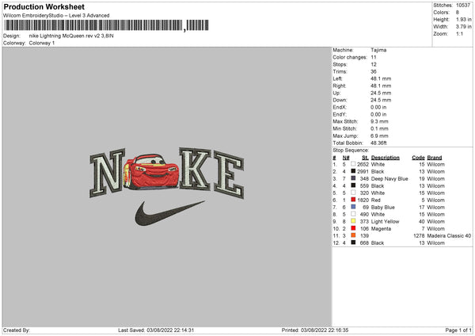This screenshot has height=336, width=475.
Task: Click the Code column header
Action: coord(418,158)
